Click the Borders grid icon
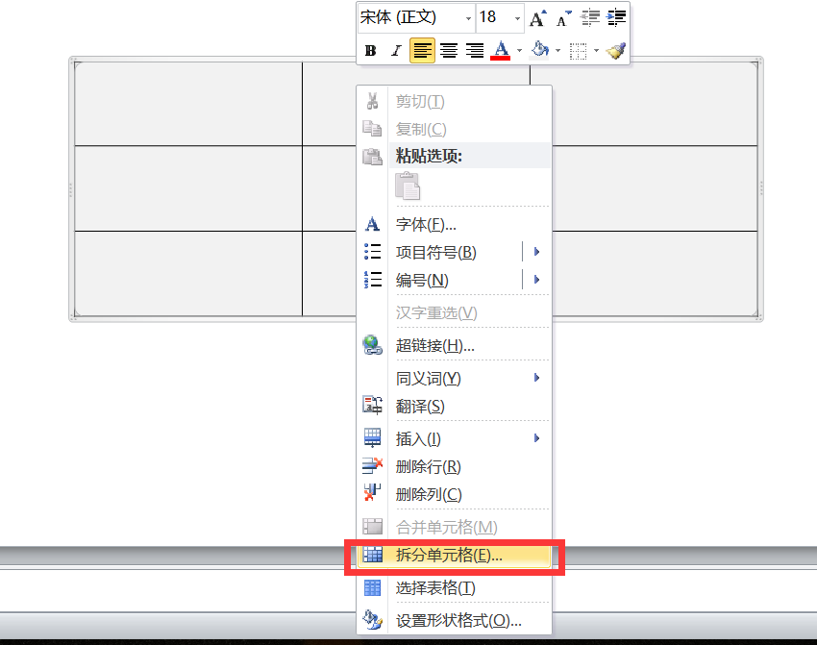This screenshot has height=645, width=817. [578, 49]
